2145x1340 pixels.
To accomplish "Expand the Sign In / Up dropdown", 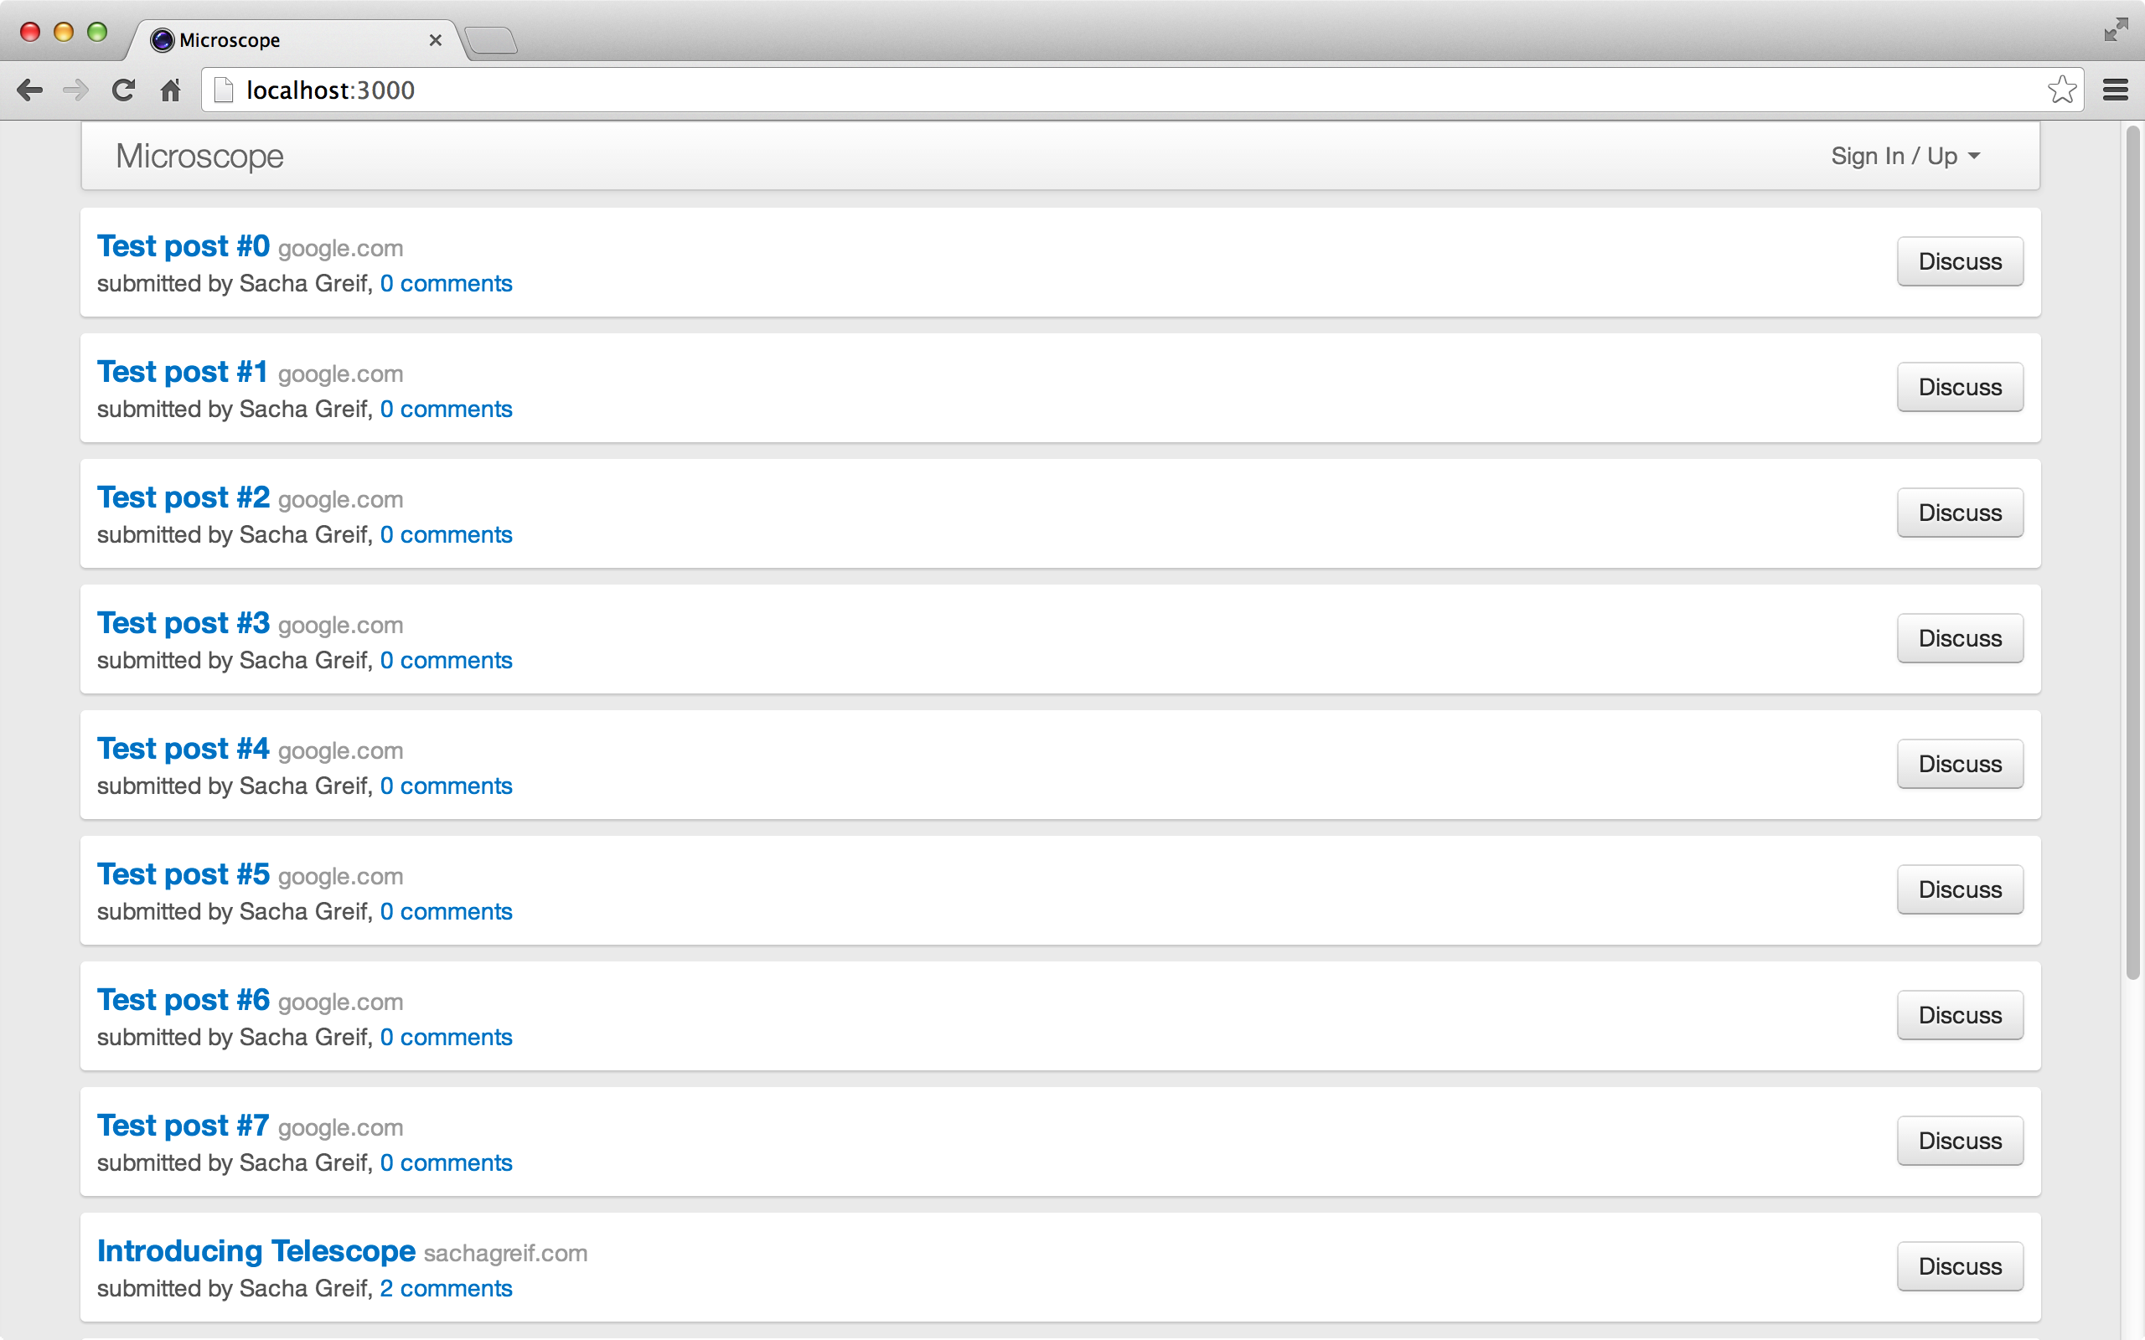I will (1905, 157).
